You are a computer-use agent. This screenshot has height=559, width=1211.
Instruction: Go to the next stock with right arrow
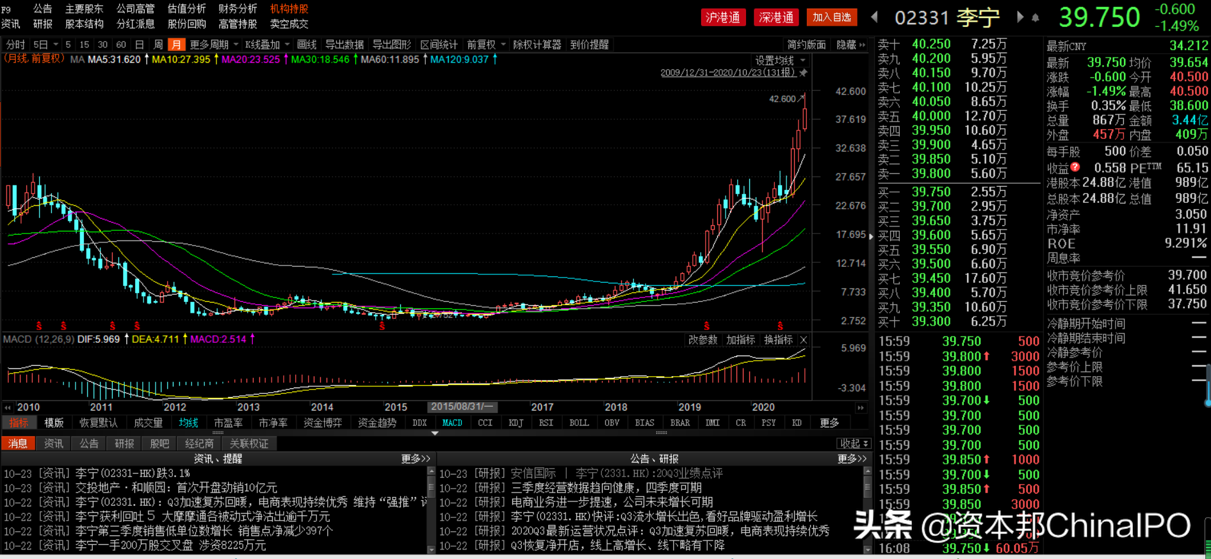pos(1020,17)
